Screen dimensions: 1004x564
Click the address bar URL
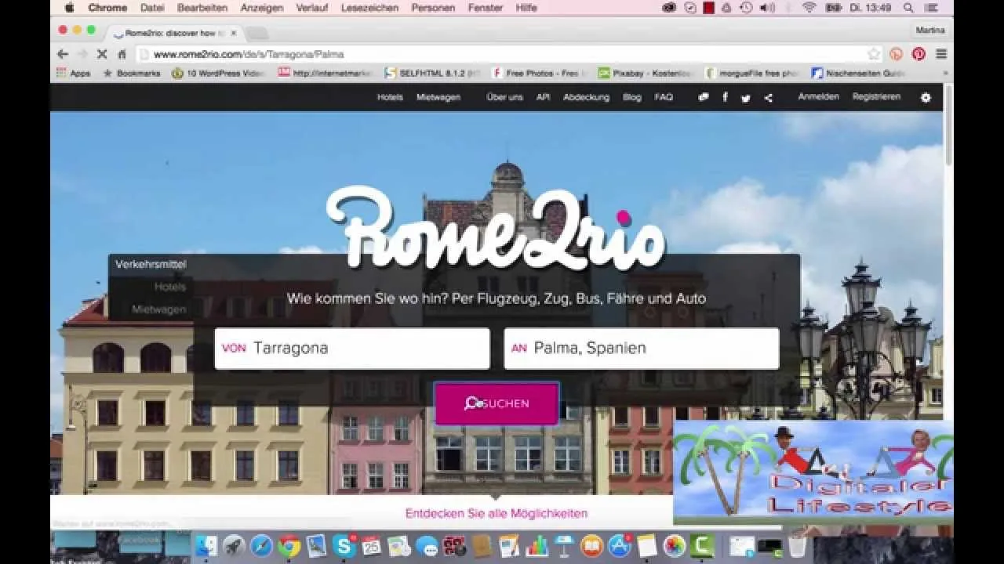click(249, 54)
